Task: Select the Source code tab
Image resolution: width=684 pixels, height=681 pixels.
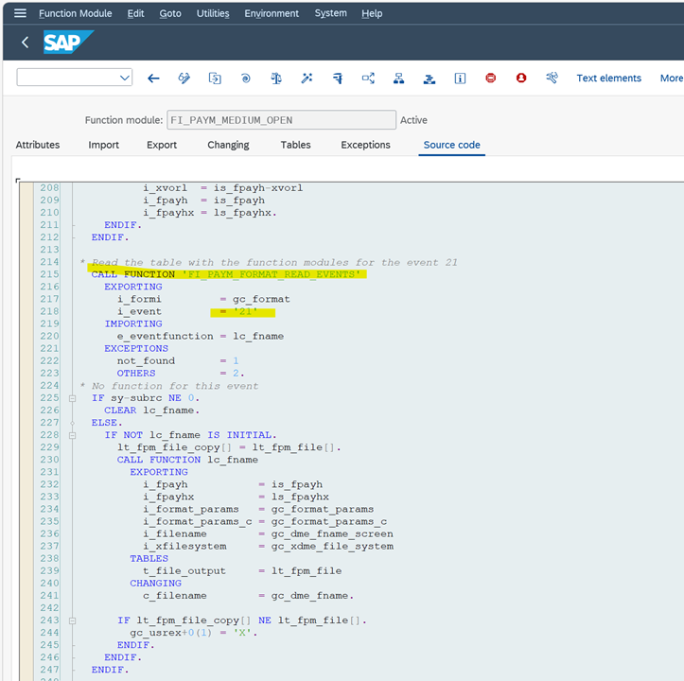Action: pyautogui.click(x=452, y=145)
